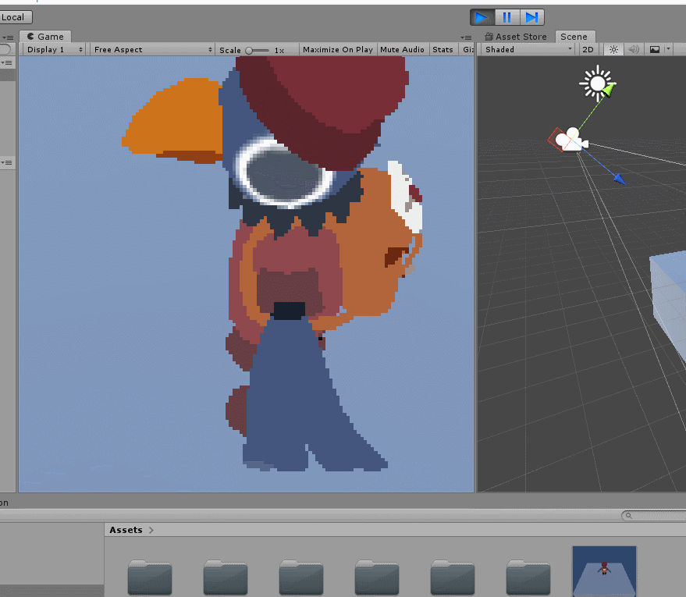This screenshot has width=686, height=597.
Task: Click the green Y-axis arrow handle
Action: pyautogui.click(x=609, y=90)
